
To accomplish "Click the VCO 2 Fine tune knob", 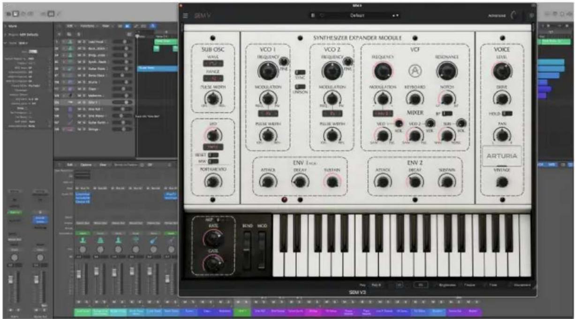I will pos(348,62).
